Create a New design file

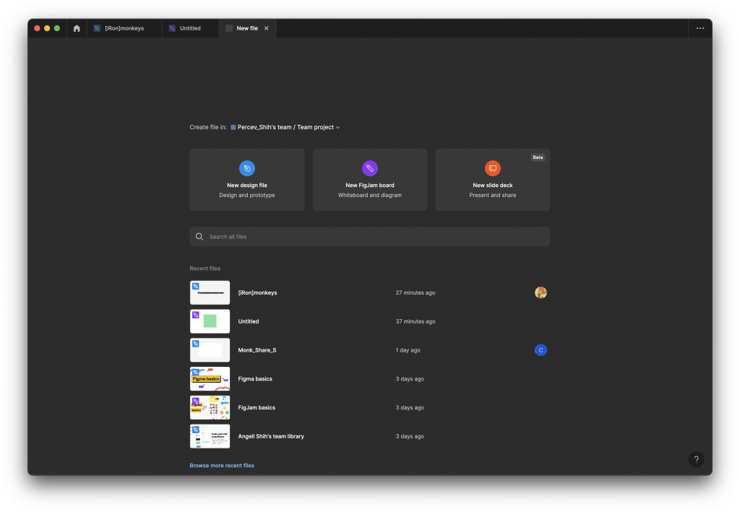247,180
